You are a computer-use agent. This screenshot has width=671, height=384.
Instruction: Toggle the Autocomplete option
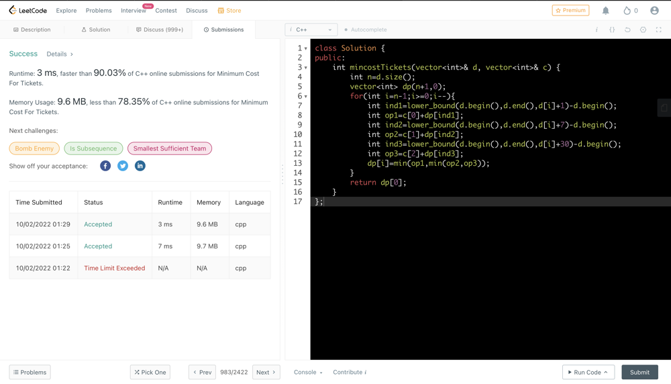click(365, 30)
